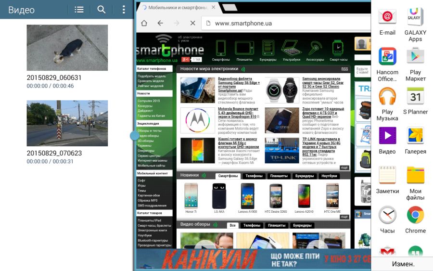Stop page loading with X button
Image resolution: width=433 pixels, height=271 pixels.
coord(192,23)
